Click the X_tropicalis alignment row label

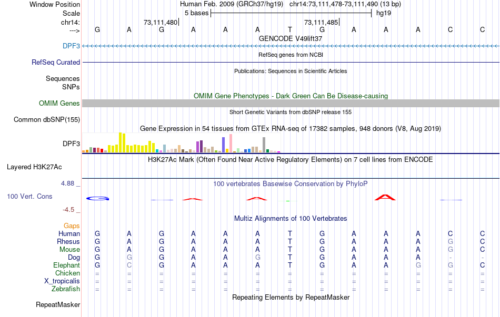pos(62,281)
